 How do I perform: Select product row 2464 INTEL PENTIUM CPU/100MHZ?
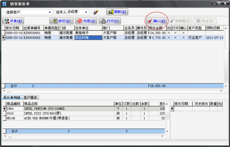coord(84,109)
